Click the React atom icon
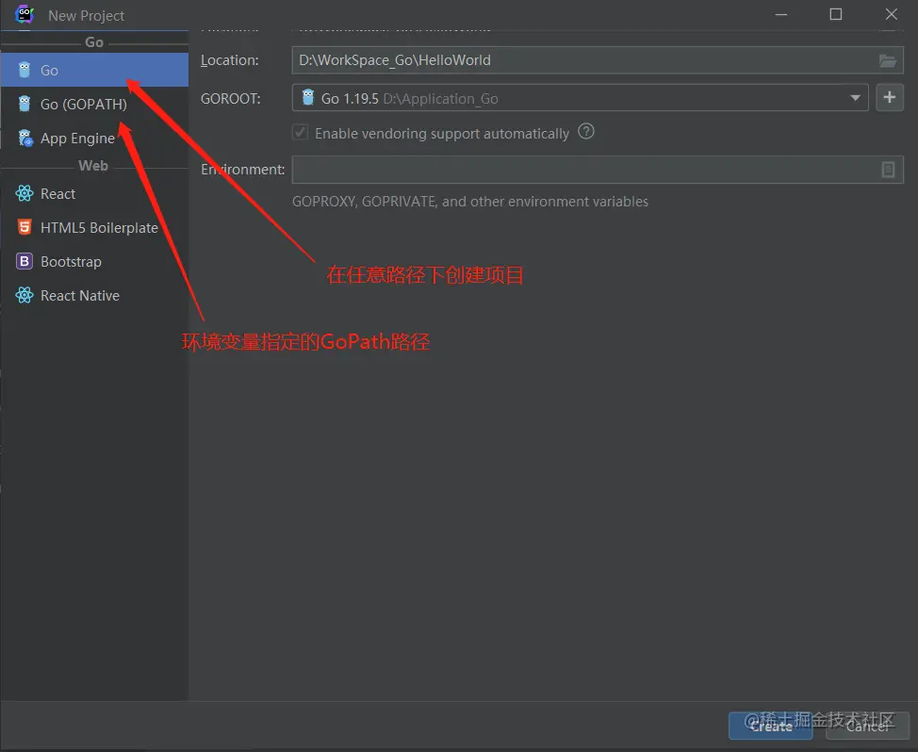The width and height of the screenshot is (918, 752). (24, 194)
